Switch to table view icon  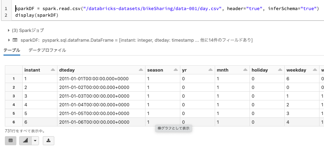point(10,141)
